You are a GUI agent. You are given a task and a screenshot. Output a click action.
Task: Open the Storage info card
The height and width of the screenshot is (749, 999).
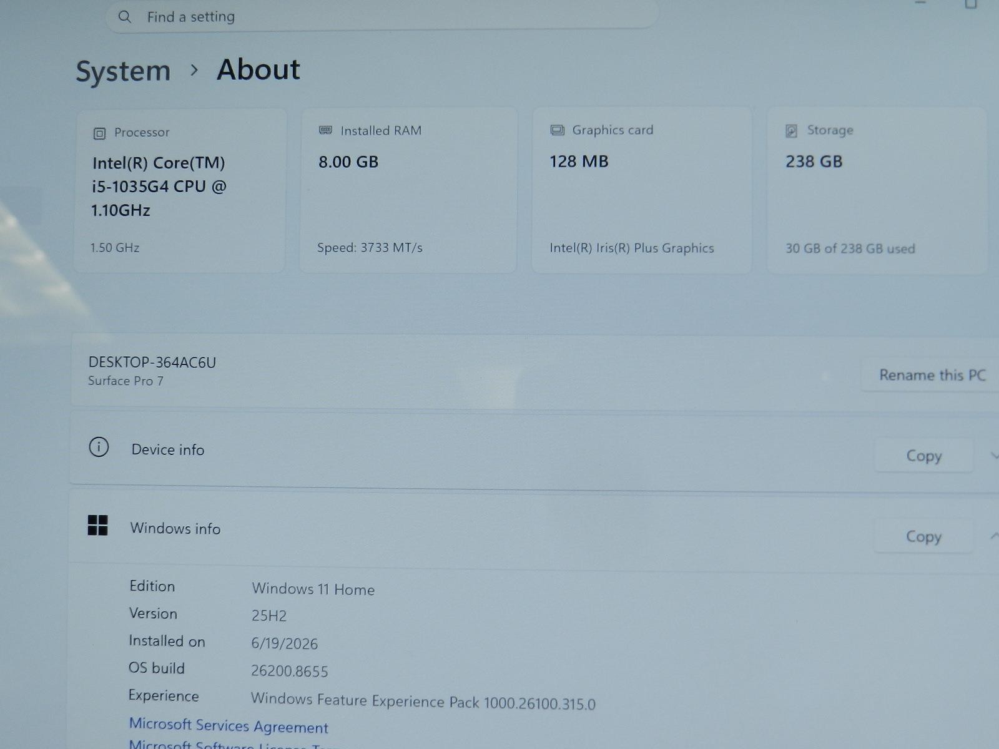click(x=877, y=190)
